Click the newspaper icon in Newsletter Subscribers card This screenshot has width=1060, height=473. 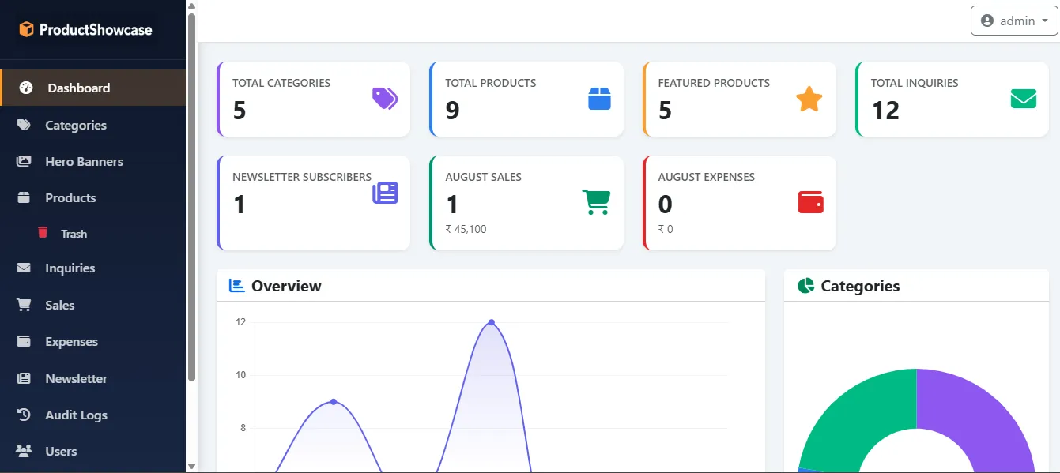pos(386,193)
